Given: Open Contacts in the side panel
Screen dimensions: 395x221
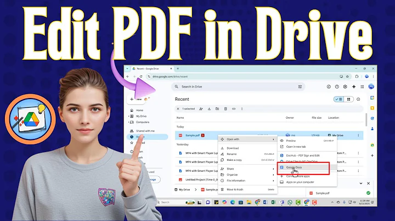Looking at the screenshot, I should pos(372,129).
